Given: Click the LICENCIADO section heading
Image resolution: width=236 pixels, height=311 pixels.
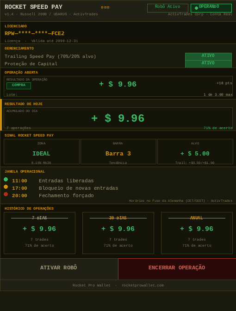Looking at the screenshot, I should point(16,26).
